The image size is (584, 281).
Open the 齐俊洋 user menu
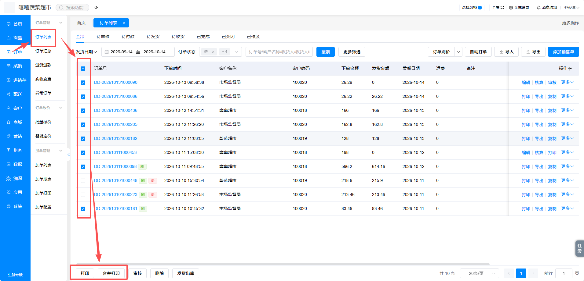572,8
